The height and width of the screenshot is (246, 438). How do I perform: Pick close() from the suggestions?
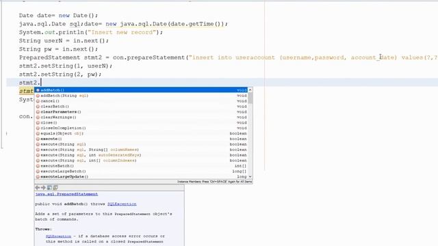coord(141,123)
